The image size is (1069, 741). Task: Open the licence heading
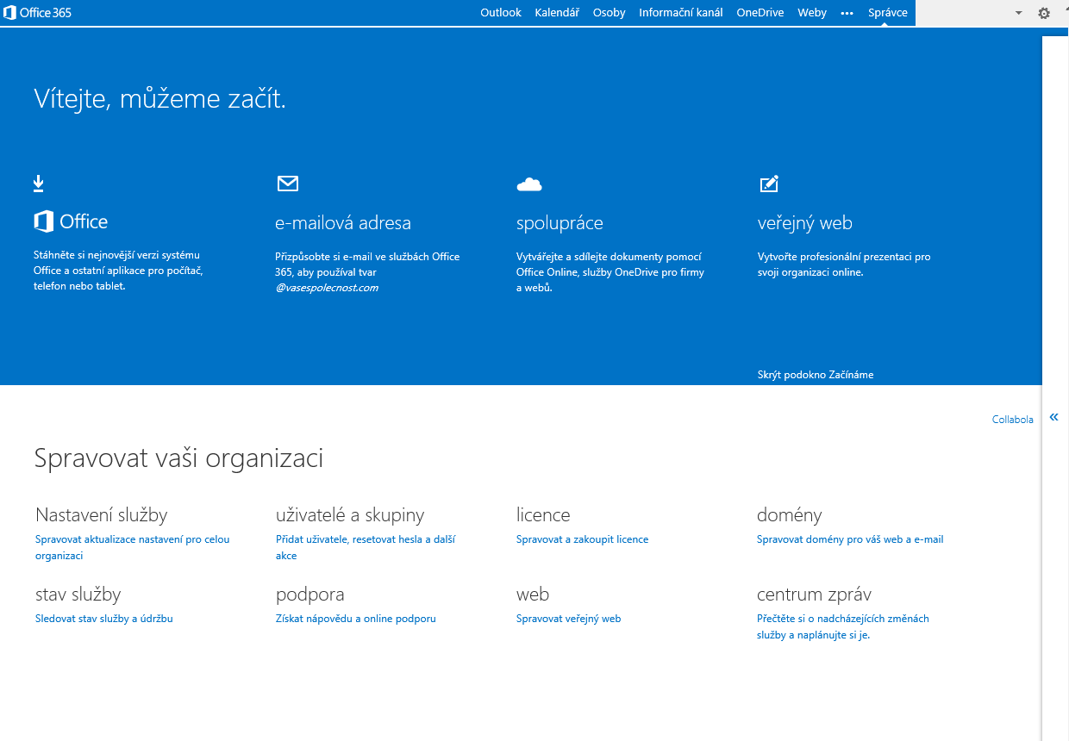[543, 515]
